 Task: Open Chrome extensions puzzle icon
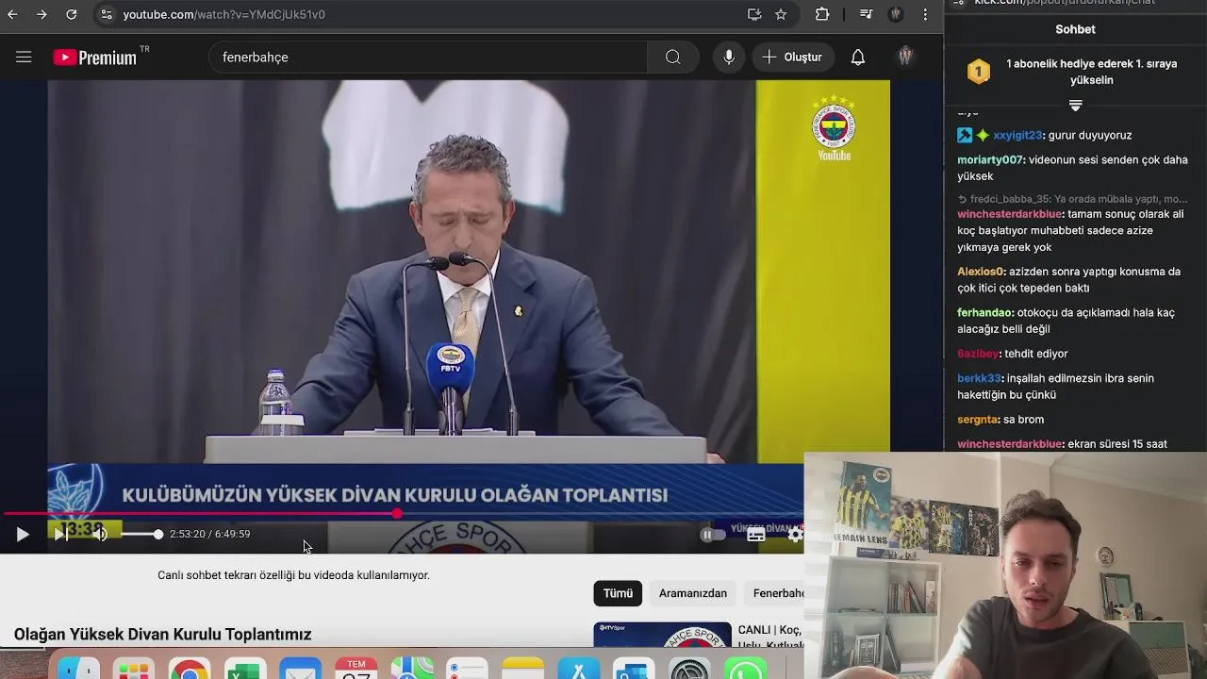[x=822, y=14]
